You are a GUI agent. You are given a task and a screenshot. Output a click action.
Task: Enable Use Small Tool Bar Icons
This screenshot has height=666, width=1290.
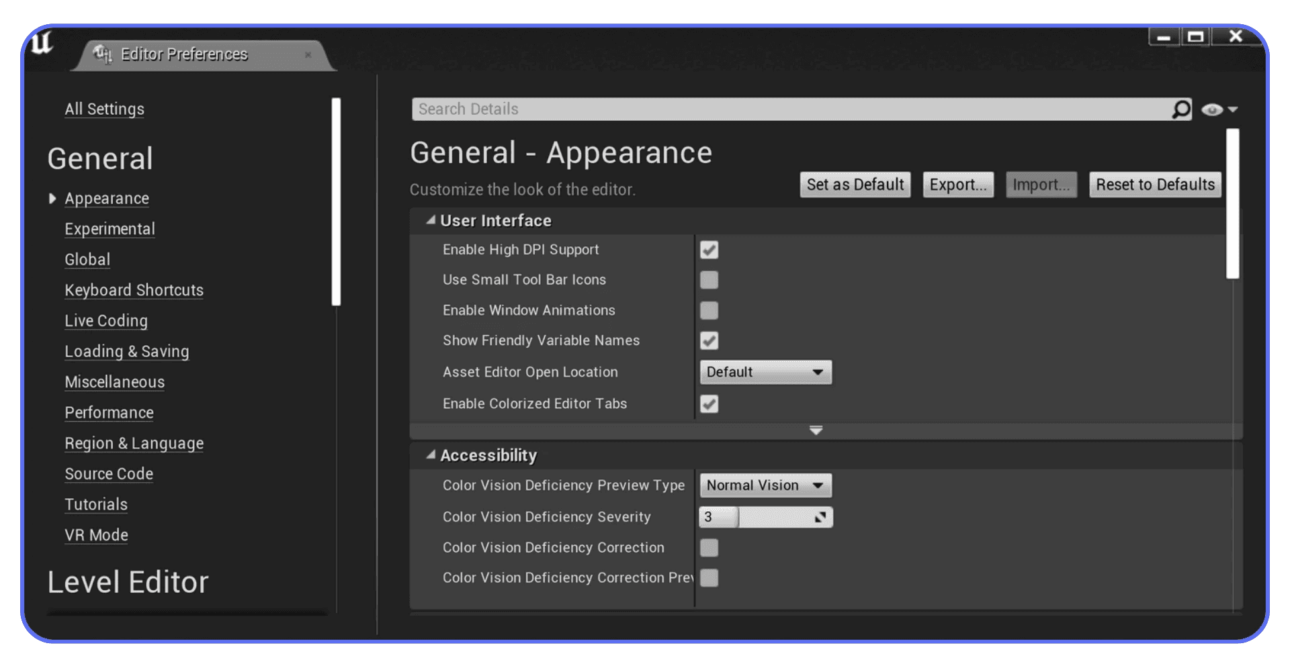click(x=709, y=279)
